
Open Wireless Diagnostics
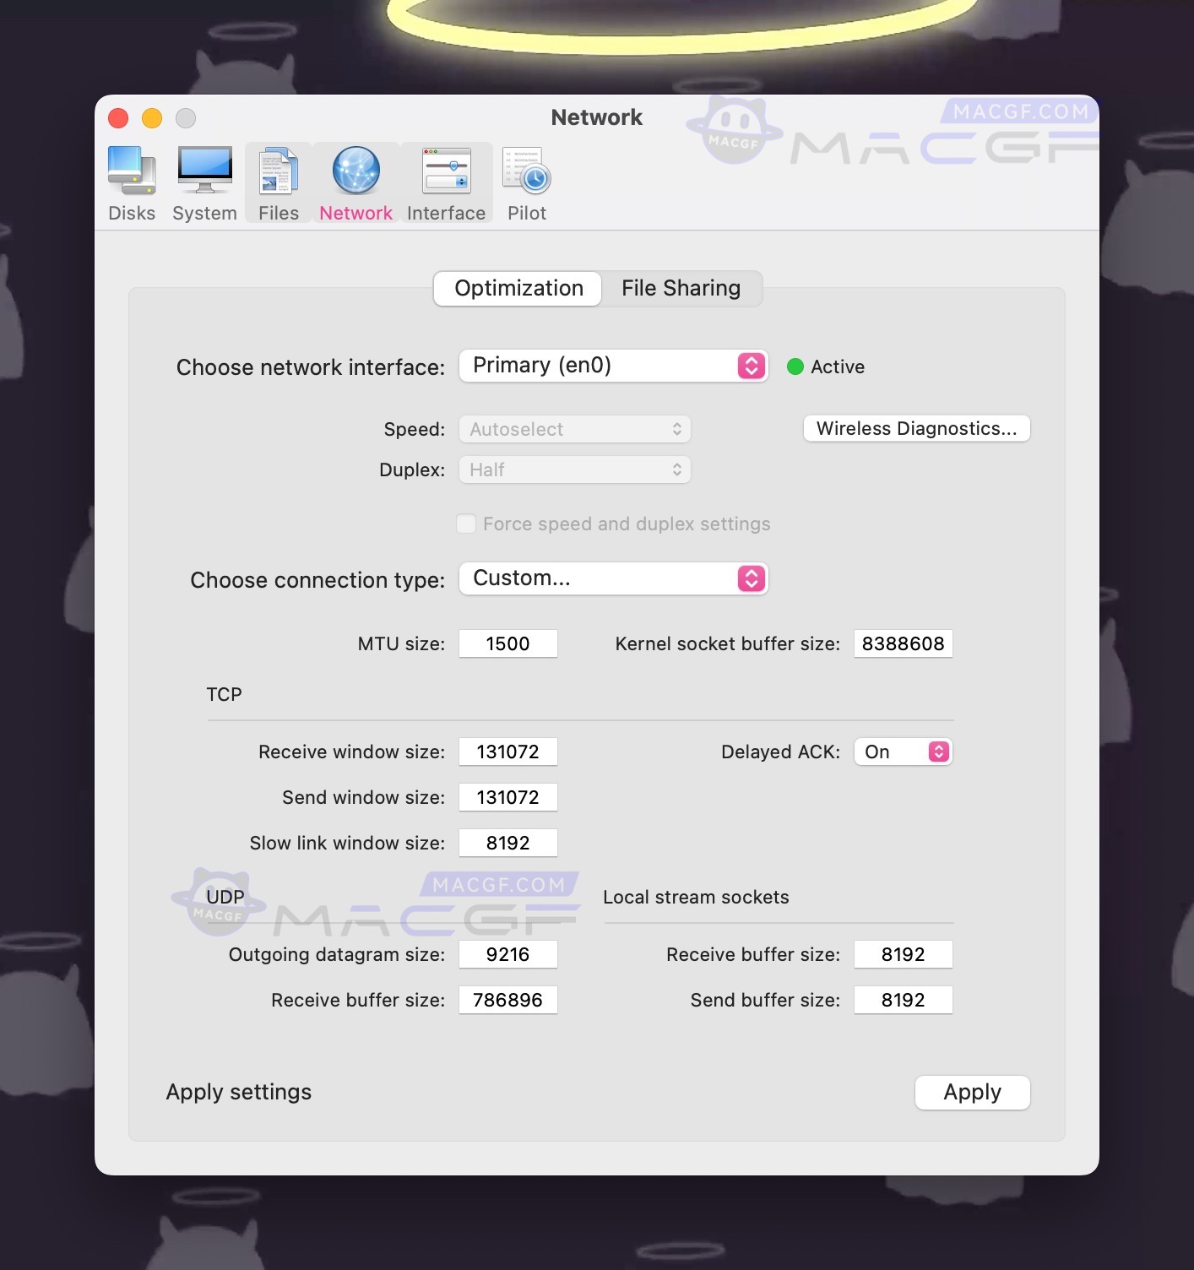pos(916,428)
